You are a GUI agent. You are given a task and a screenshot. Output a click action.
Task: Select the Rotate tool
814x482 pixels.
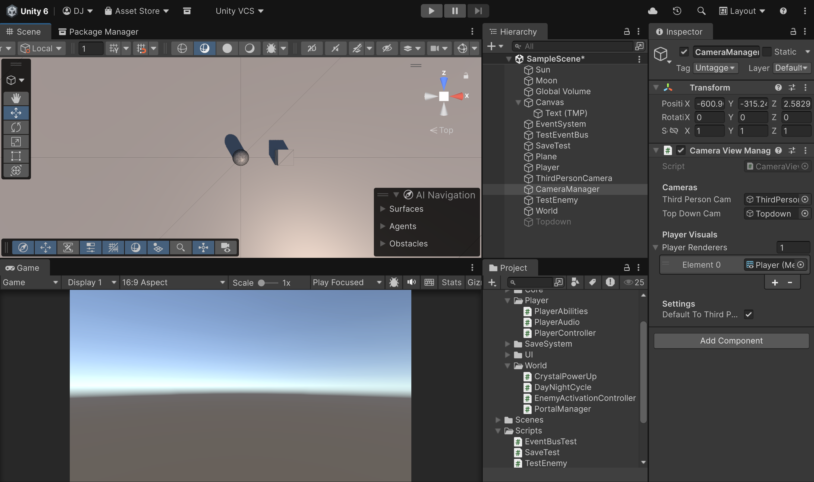15,127
